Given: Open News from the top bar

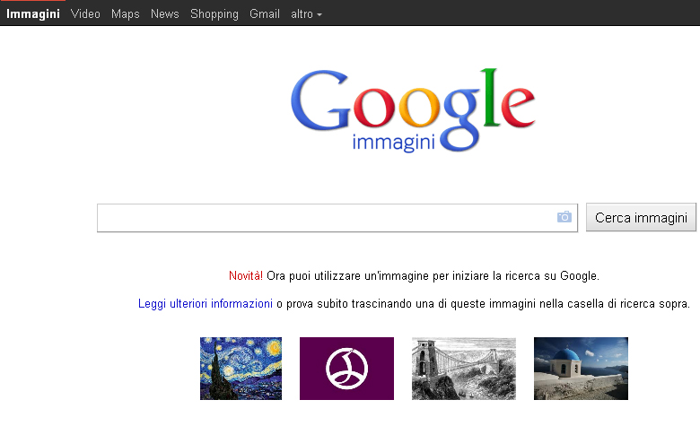Looking at the screenshot, I should coord(165,14).
